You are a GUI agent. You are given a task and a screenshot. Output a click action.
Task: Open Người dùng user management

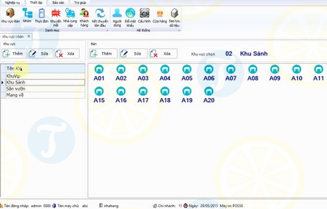(117, 17)
